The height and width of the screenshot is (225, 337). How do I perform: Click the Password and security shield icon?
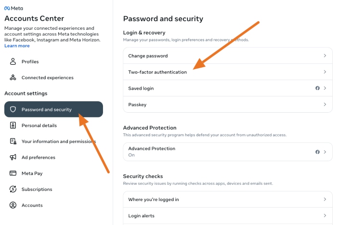[x=13, y=109]
